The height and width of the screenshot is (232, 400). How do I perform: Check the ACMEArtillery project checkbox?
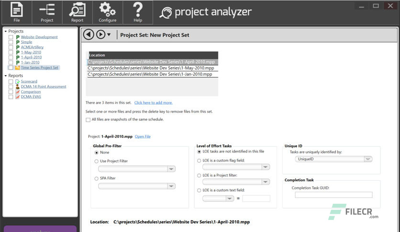pyautogui.click(x=11, y=47)
